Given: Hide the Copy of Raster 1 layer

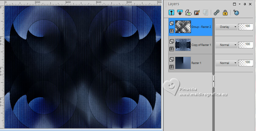Looking at the screenshot, I should (171, 49).
